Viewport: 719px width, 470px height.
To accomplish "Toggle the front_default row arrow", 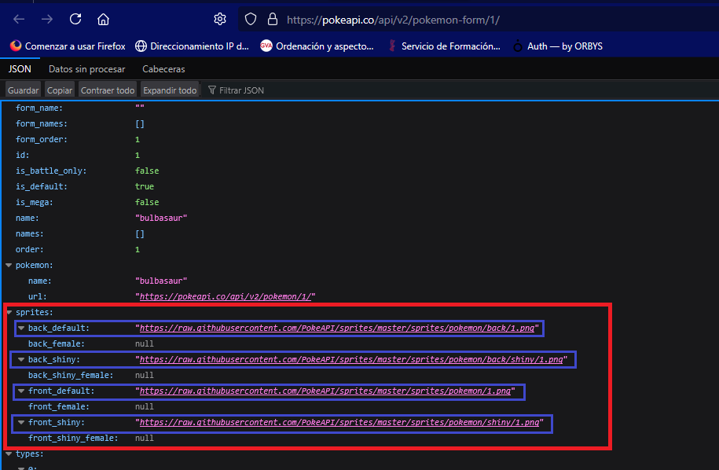I will point(21,391).
